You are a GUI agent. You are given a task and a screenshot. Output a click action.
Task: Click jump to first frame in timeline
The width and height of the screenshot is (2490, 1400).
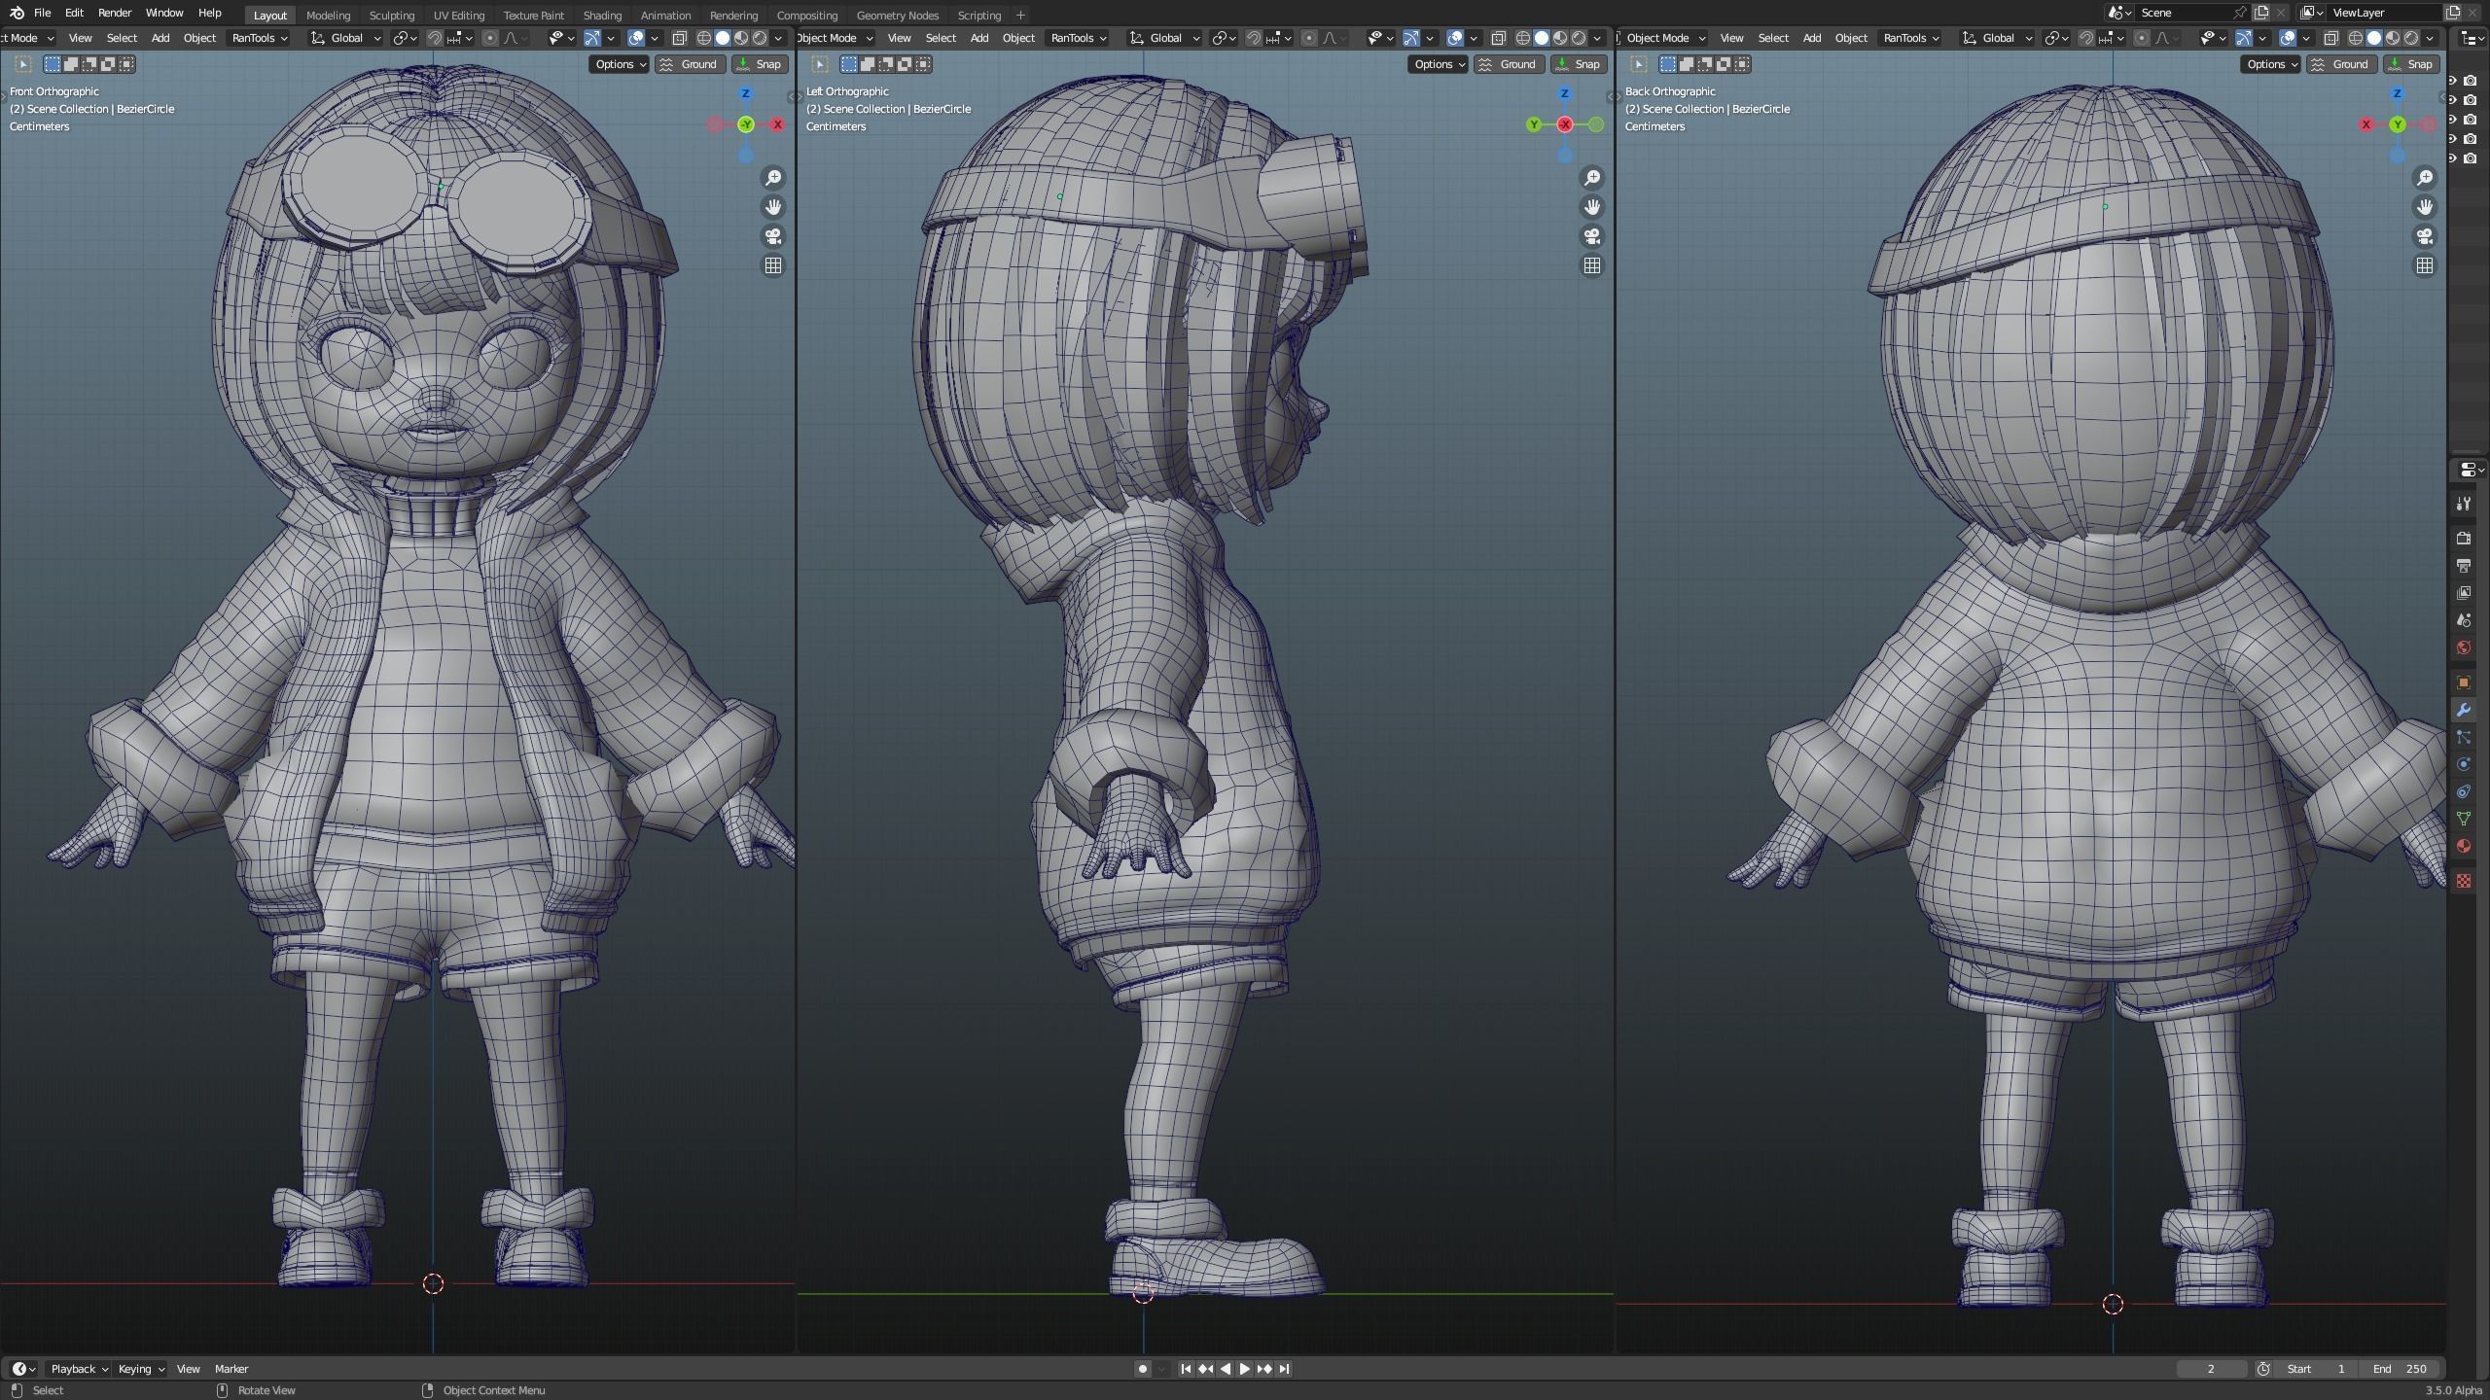(1186, 1369)
